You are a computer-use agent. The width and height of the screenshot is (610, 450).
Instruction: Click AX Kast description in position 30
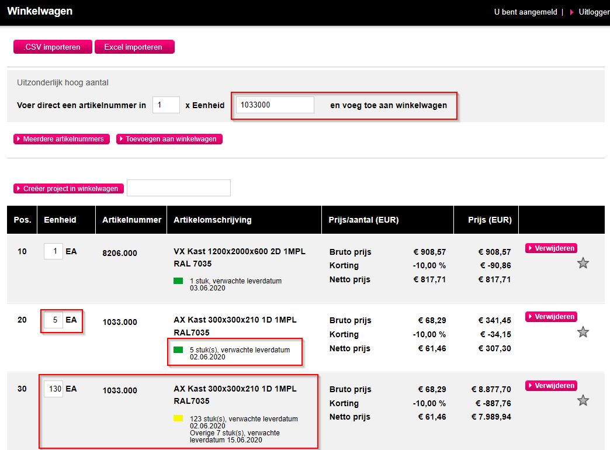pyautogui.click(x=235, y=394)
